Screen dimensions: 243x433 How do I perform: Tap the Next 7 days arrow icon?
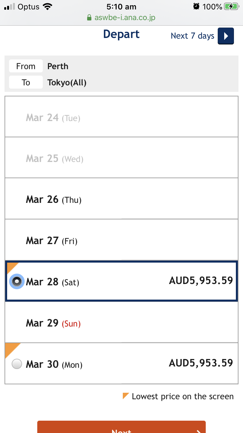pos(226,36)
